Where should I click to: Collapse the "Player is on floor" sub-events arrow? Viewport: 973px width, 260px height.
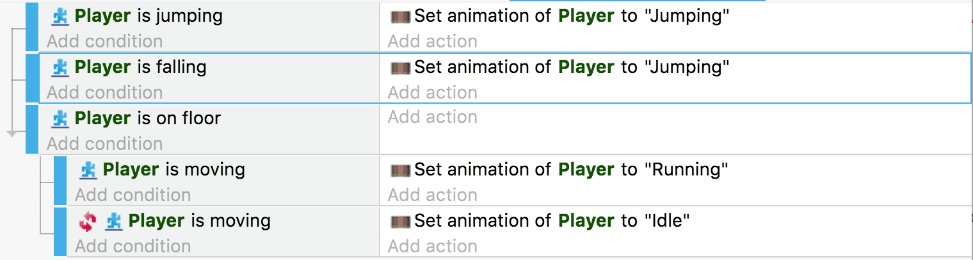click(12, 133)
